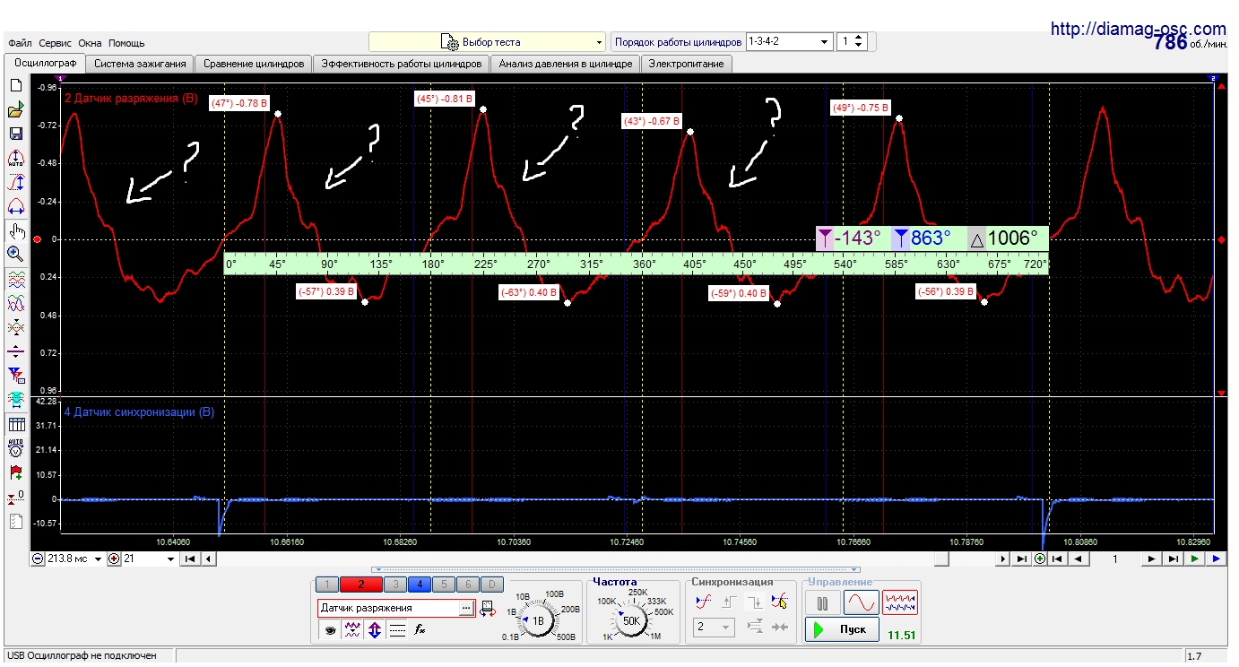
Task: Toggle channel 5 button
Action: [x=444, y=585]
